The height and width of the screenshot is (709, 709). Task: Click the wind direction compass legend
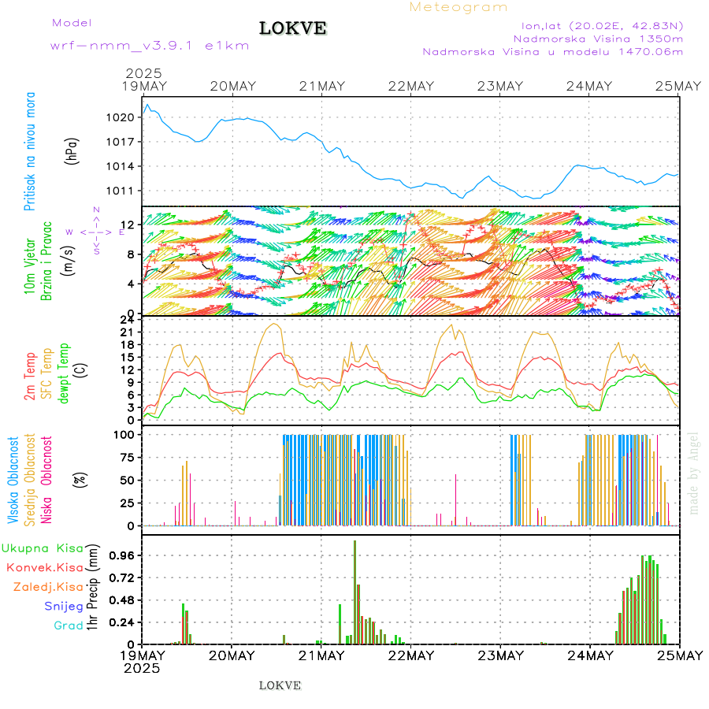coord(96,231)
